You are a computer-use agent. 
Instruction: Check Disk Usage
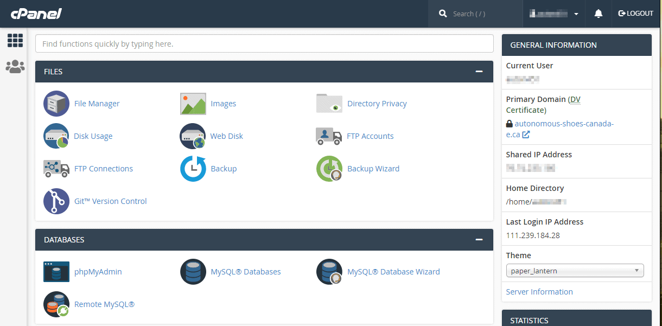[93, 136]
